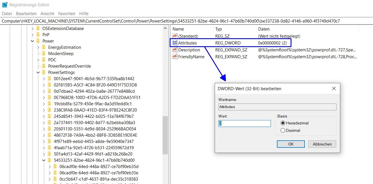Screen dimensions: 373x184
Task: Collapse the PowerSettings key
Action: [38, 72]
